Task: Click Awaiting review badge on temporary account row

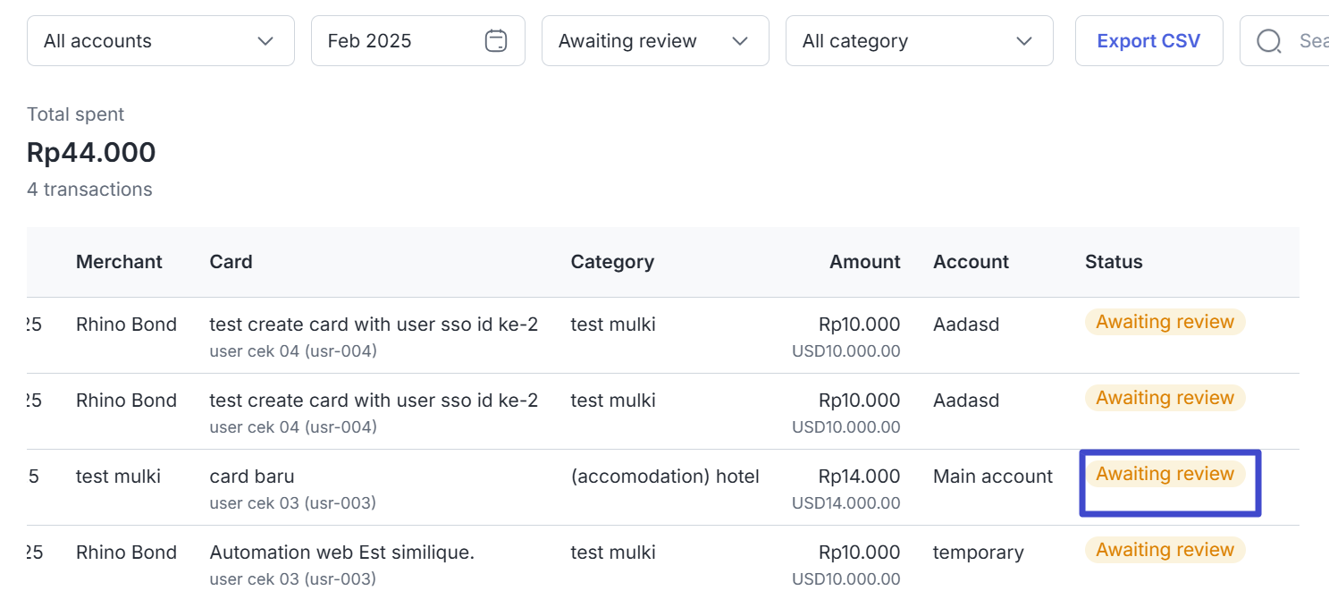Action: [1165, 551]
